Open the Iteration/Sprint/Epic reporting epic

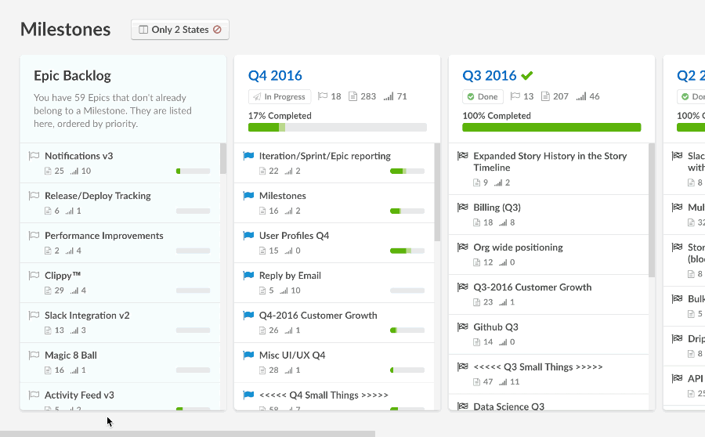click(324, 156)
